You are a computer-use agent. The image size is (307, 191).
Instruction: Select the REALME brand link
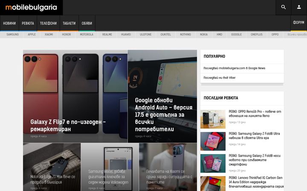coord(107,34)
